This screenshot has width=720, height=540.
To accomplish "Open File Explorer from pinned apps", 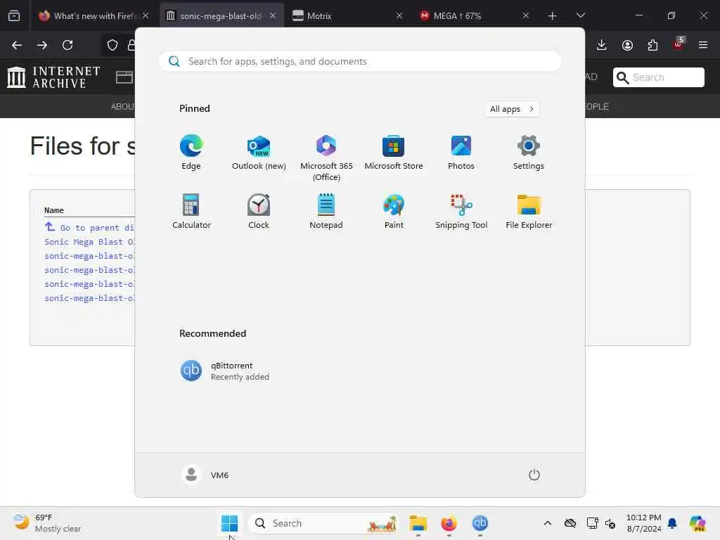I will coord(529,211).
